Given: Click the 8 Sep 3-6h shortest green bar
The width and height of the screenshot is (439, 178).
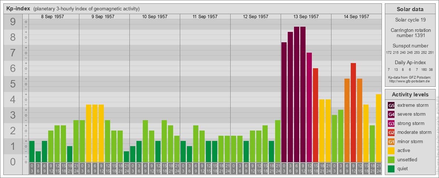Looking at the screenshot, I should pyautogui.click(x=38, y=157).
